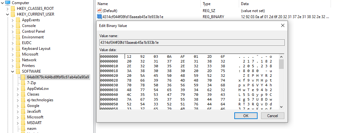The width and height of the screenshot is (343, 133).
Task: Select the nasm key label
Action: tap(32, 129)
